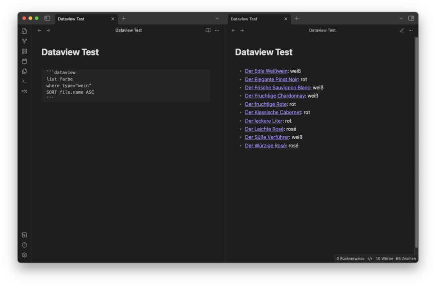436x286 pixels.
Task: Click the 10 Wörter status entry
Action: coord(384,259)
